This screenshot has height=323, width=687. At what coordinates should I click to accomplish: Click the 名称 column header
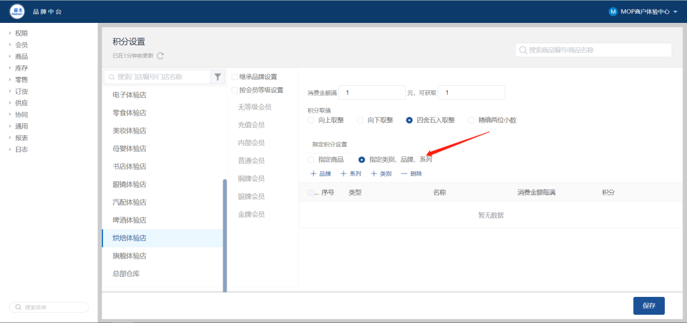coord(440,193)
